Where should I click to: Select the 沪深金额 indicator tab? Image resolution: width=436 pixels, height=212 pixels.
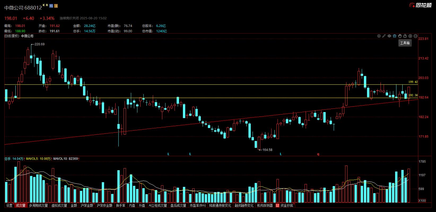(x=87, y=205)
